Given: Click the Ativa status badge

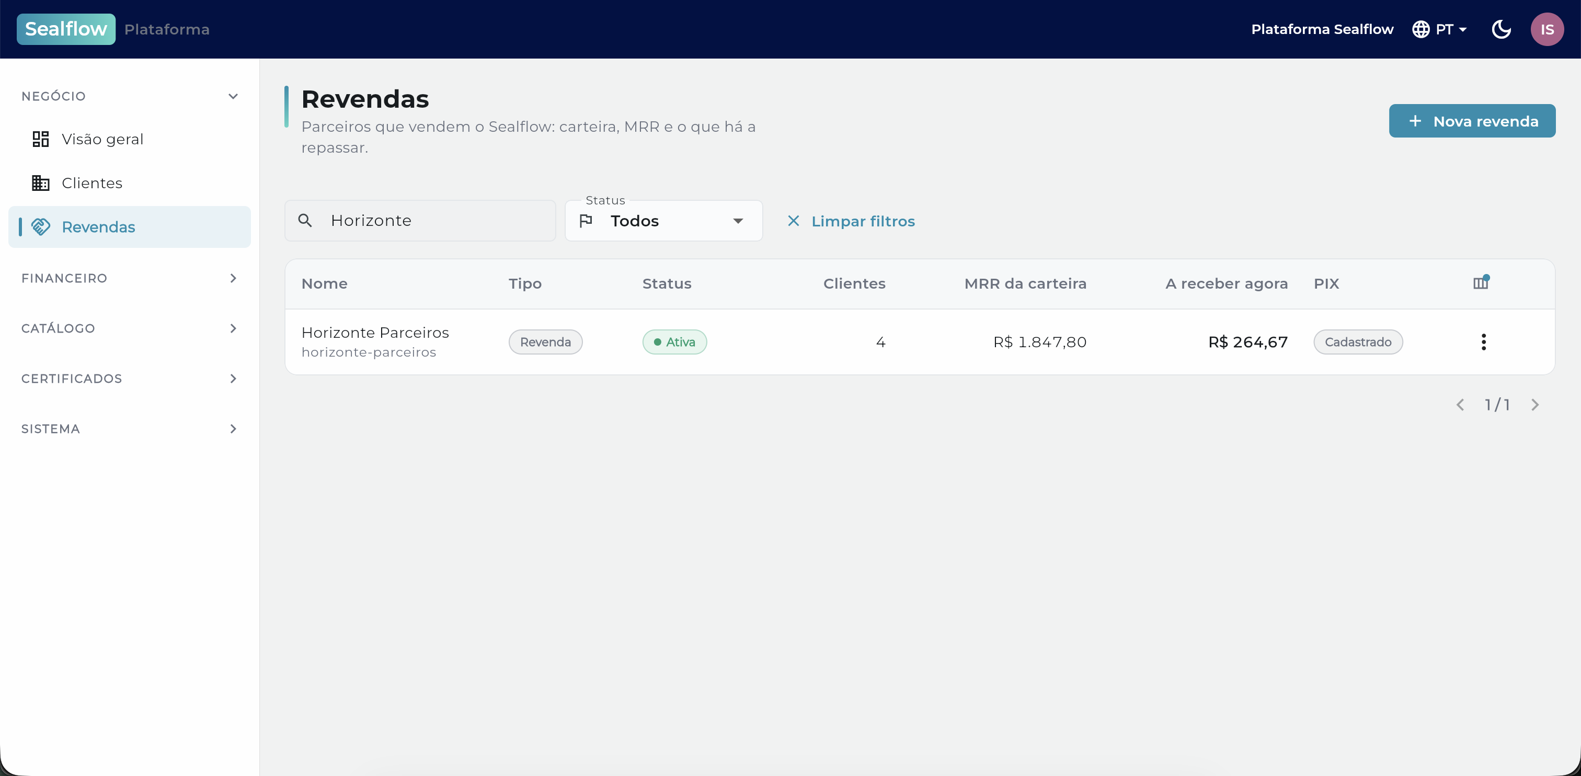Looking at the screenshot, I should tap(674, 342).
